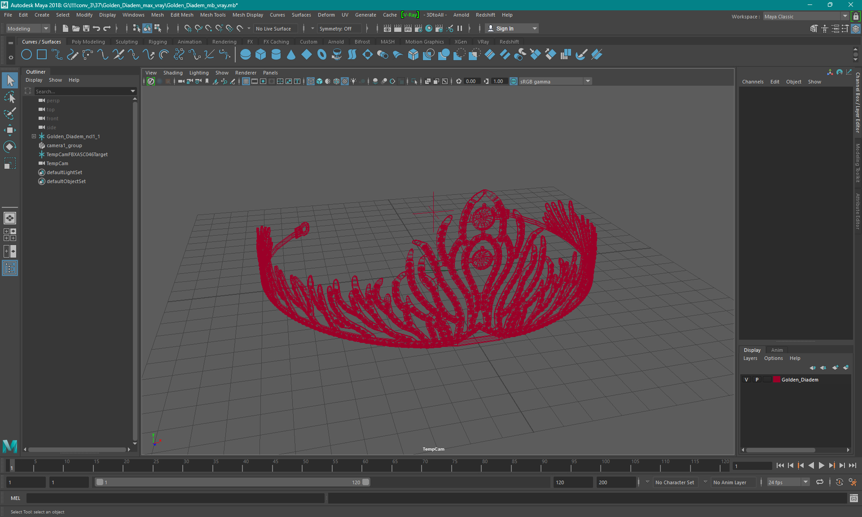Open the Modeling menu set dropdown
Screen dimensions: 862x517
(x=28, y=28)
